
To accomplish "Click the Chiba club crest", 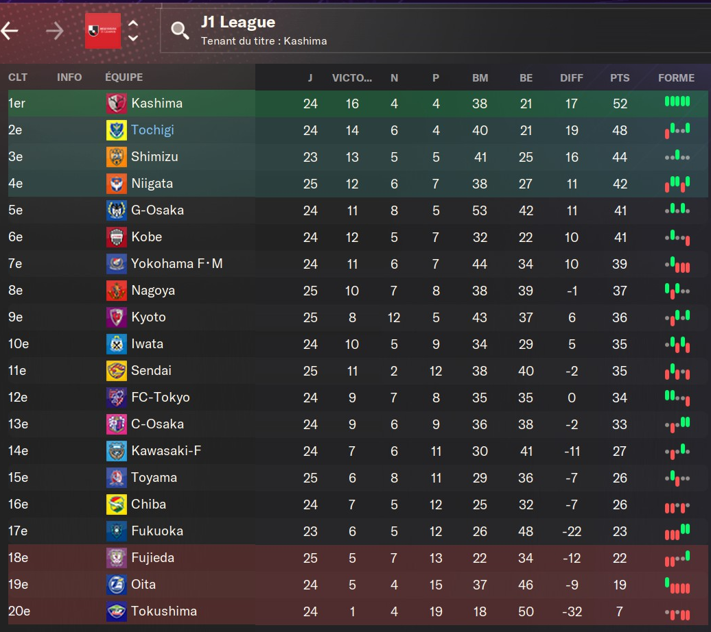I will coord(116,505).
